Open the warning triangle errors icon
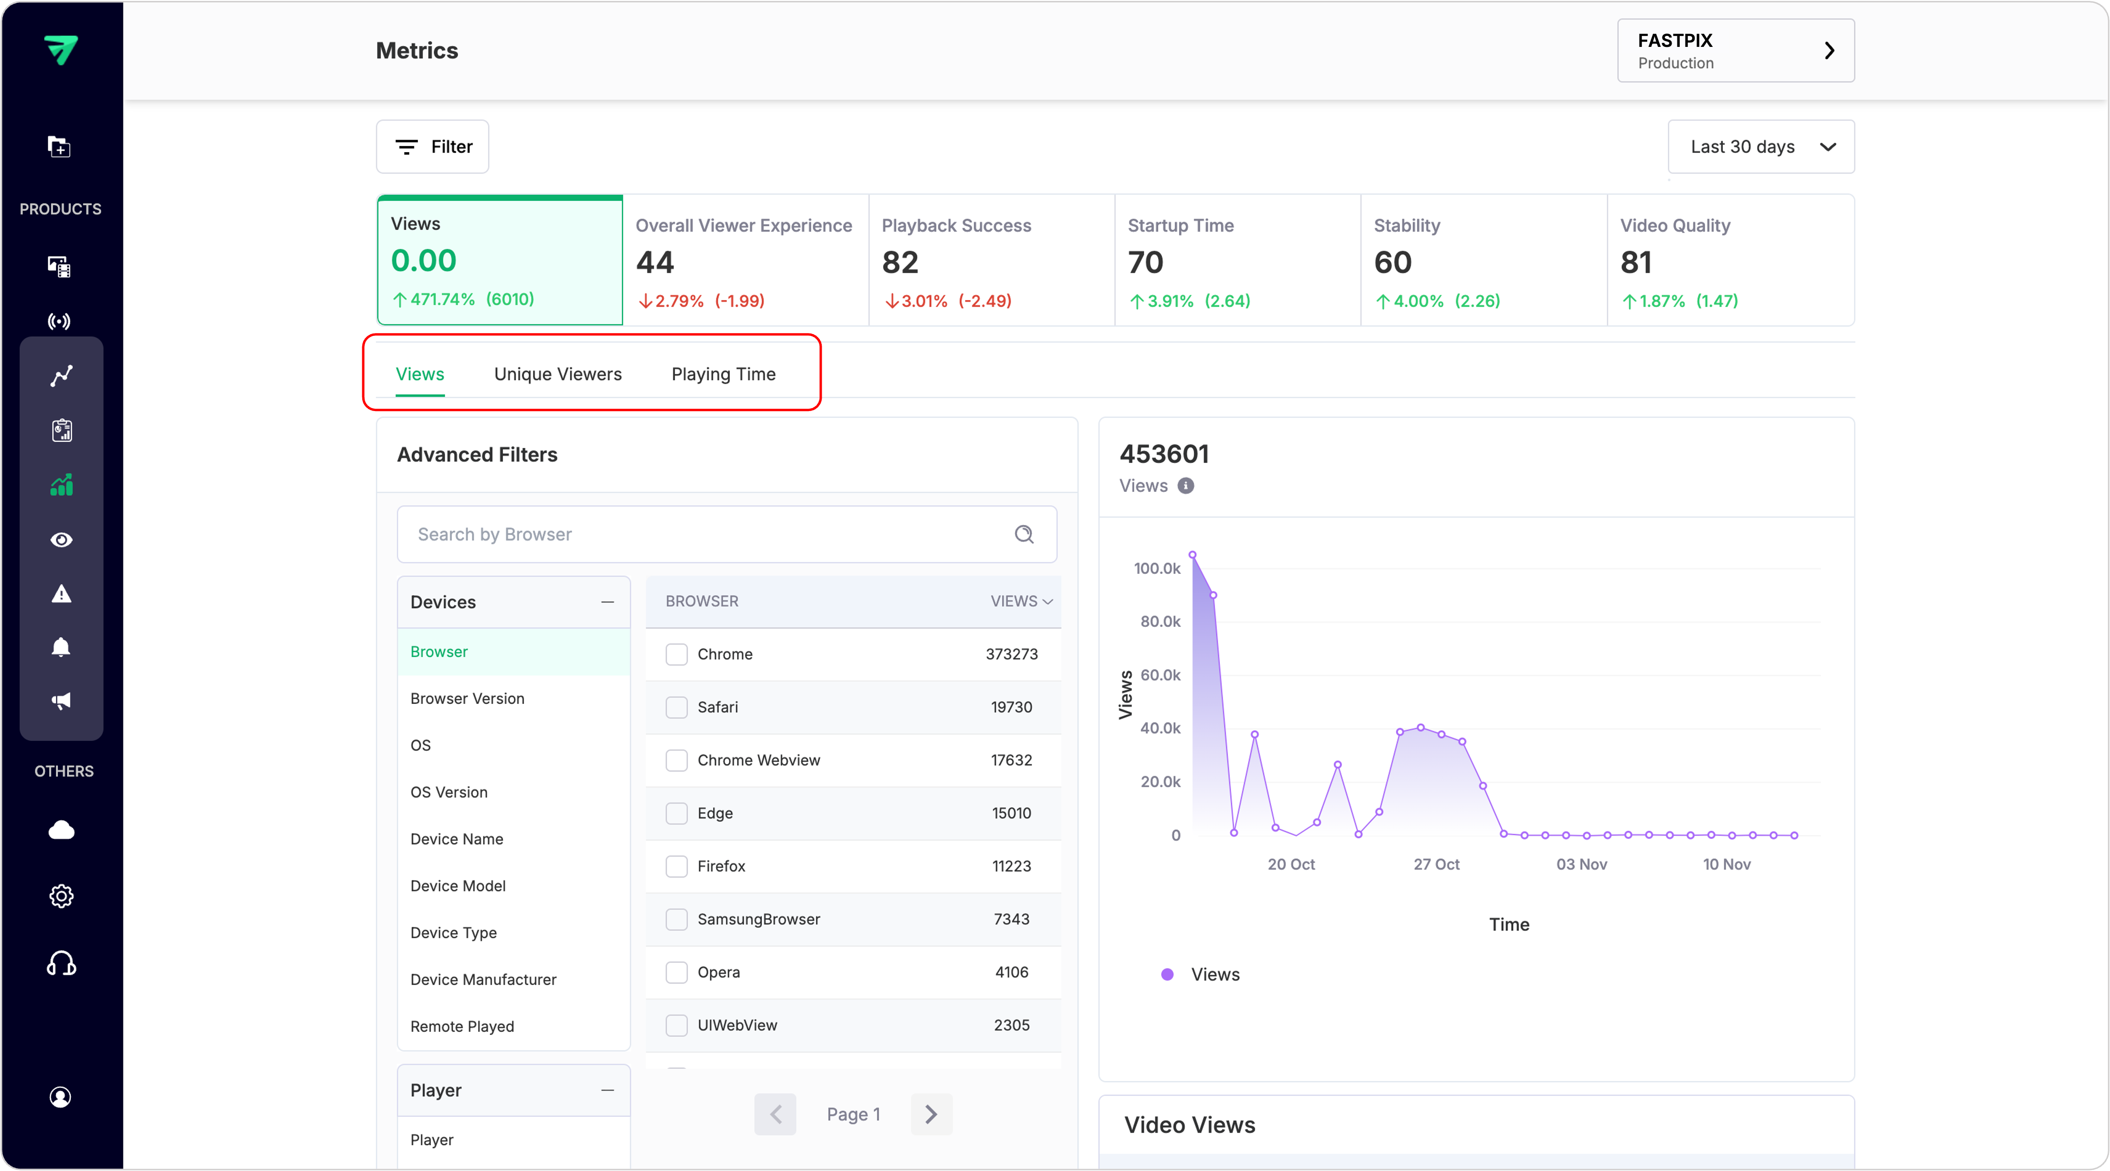2110x1171 pixels. [x=61, y=594]
